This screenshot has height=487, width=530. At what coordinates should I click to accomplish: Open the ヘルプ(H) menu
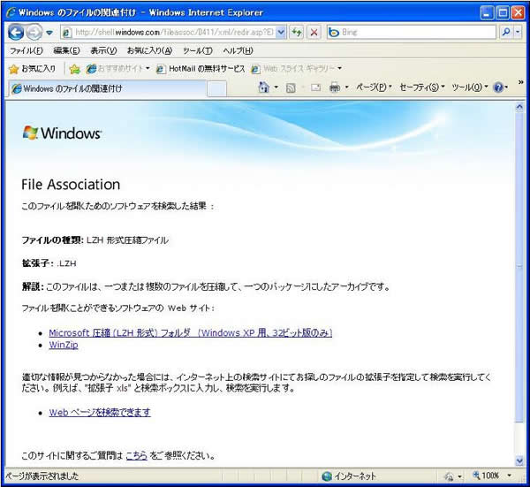tap(238, 50)
